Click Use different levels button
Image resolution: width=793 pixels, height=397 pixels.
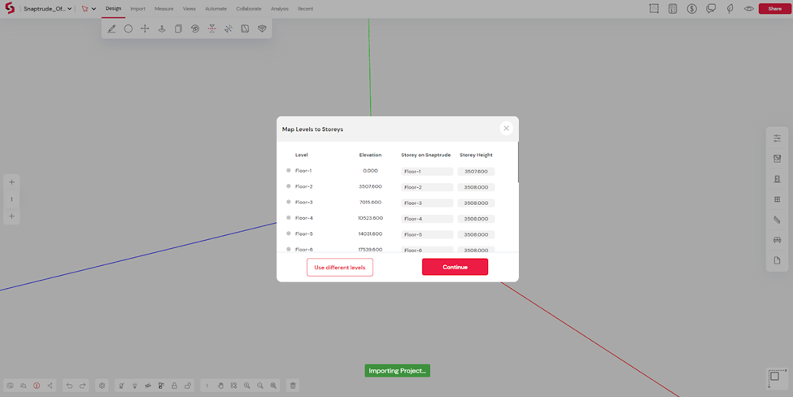340,267
